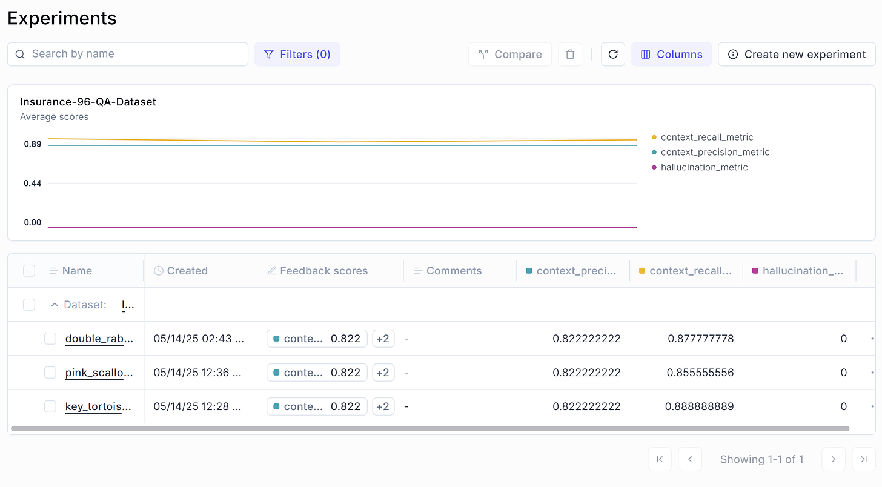The height and width of the screenshot is (487, 882).
Task: Go to first page of results
Action: tap(660, 459)
